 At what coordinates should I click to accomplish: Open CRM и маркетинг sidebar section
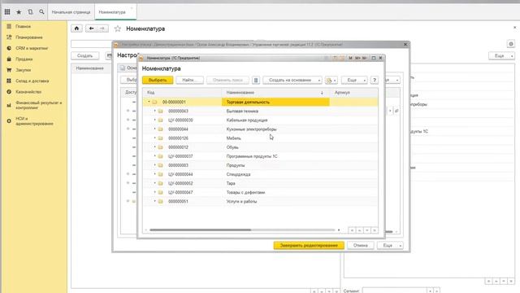point(32,48)
